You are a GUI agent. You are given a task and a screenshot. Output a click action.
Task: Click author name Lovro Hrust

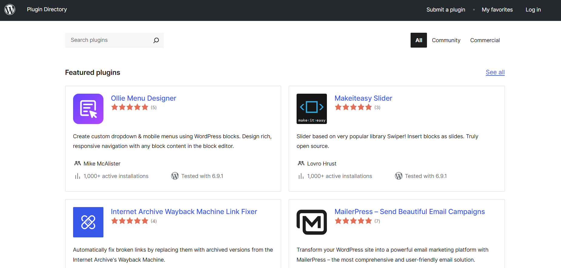click(x=322, y=164)
